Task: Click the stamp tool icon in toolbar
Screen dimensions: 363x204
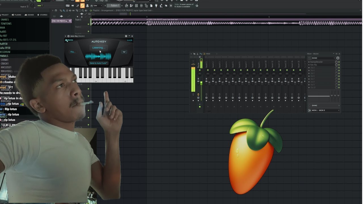Action: tap(87, 6)
